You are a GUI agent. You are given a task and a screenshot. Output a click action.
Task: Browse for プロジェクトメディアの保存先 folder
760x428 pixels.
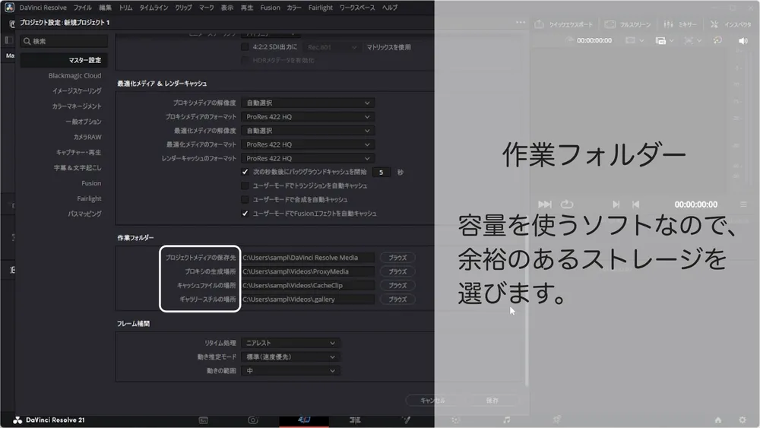[x=397, y=258]
